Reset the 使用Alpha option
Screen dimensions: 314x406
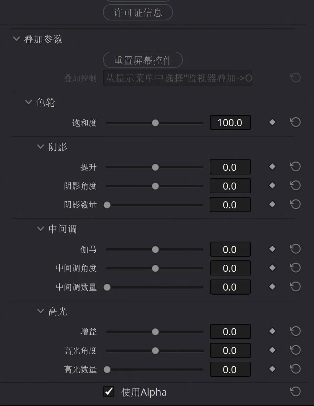pos(295,392)
